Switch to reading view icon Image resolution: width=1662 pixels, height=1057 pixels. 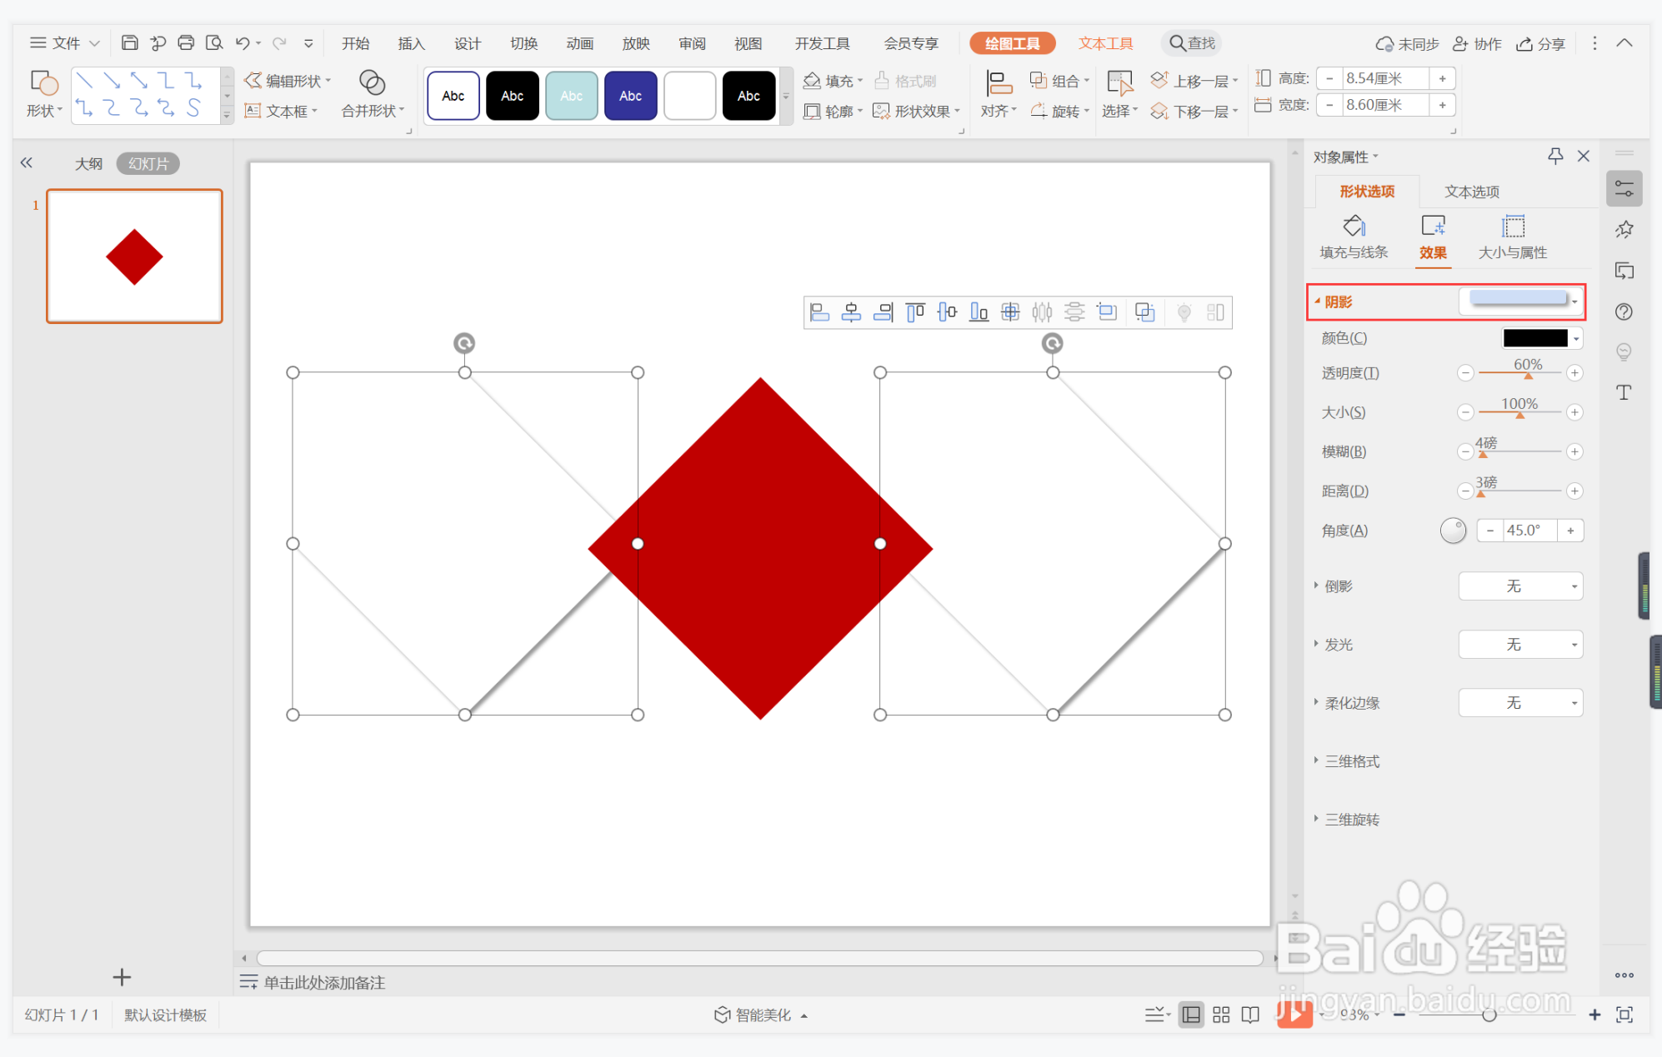1250,1015
